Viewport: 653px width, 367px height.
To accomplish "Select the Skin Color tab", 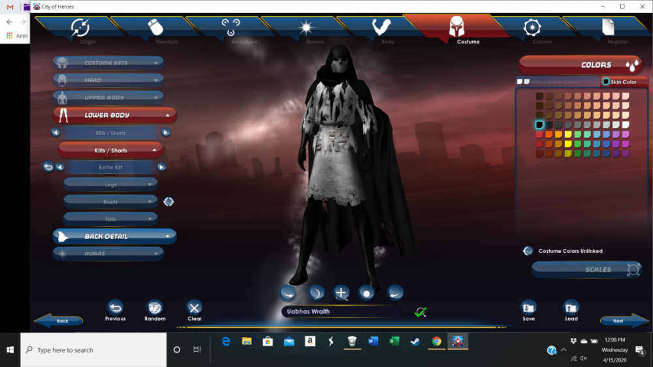I will point(619,82).
